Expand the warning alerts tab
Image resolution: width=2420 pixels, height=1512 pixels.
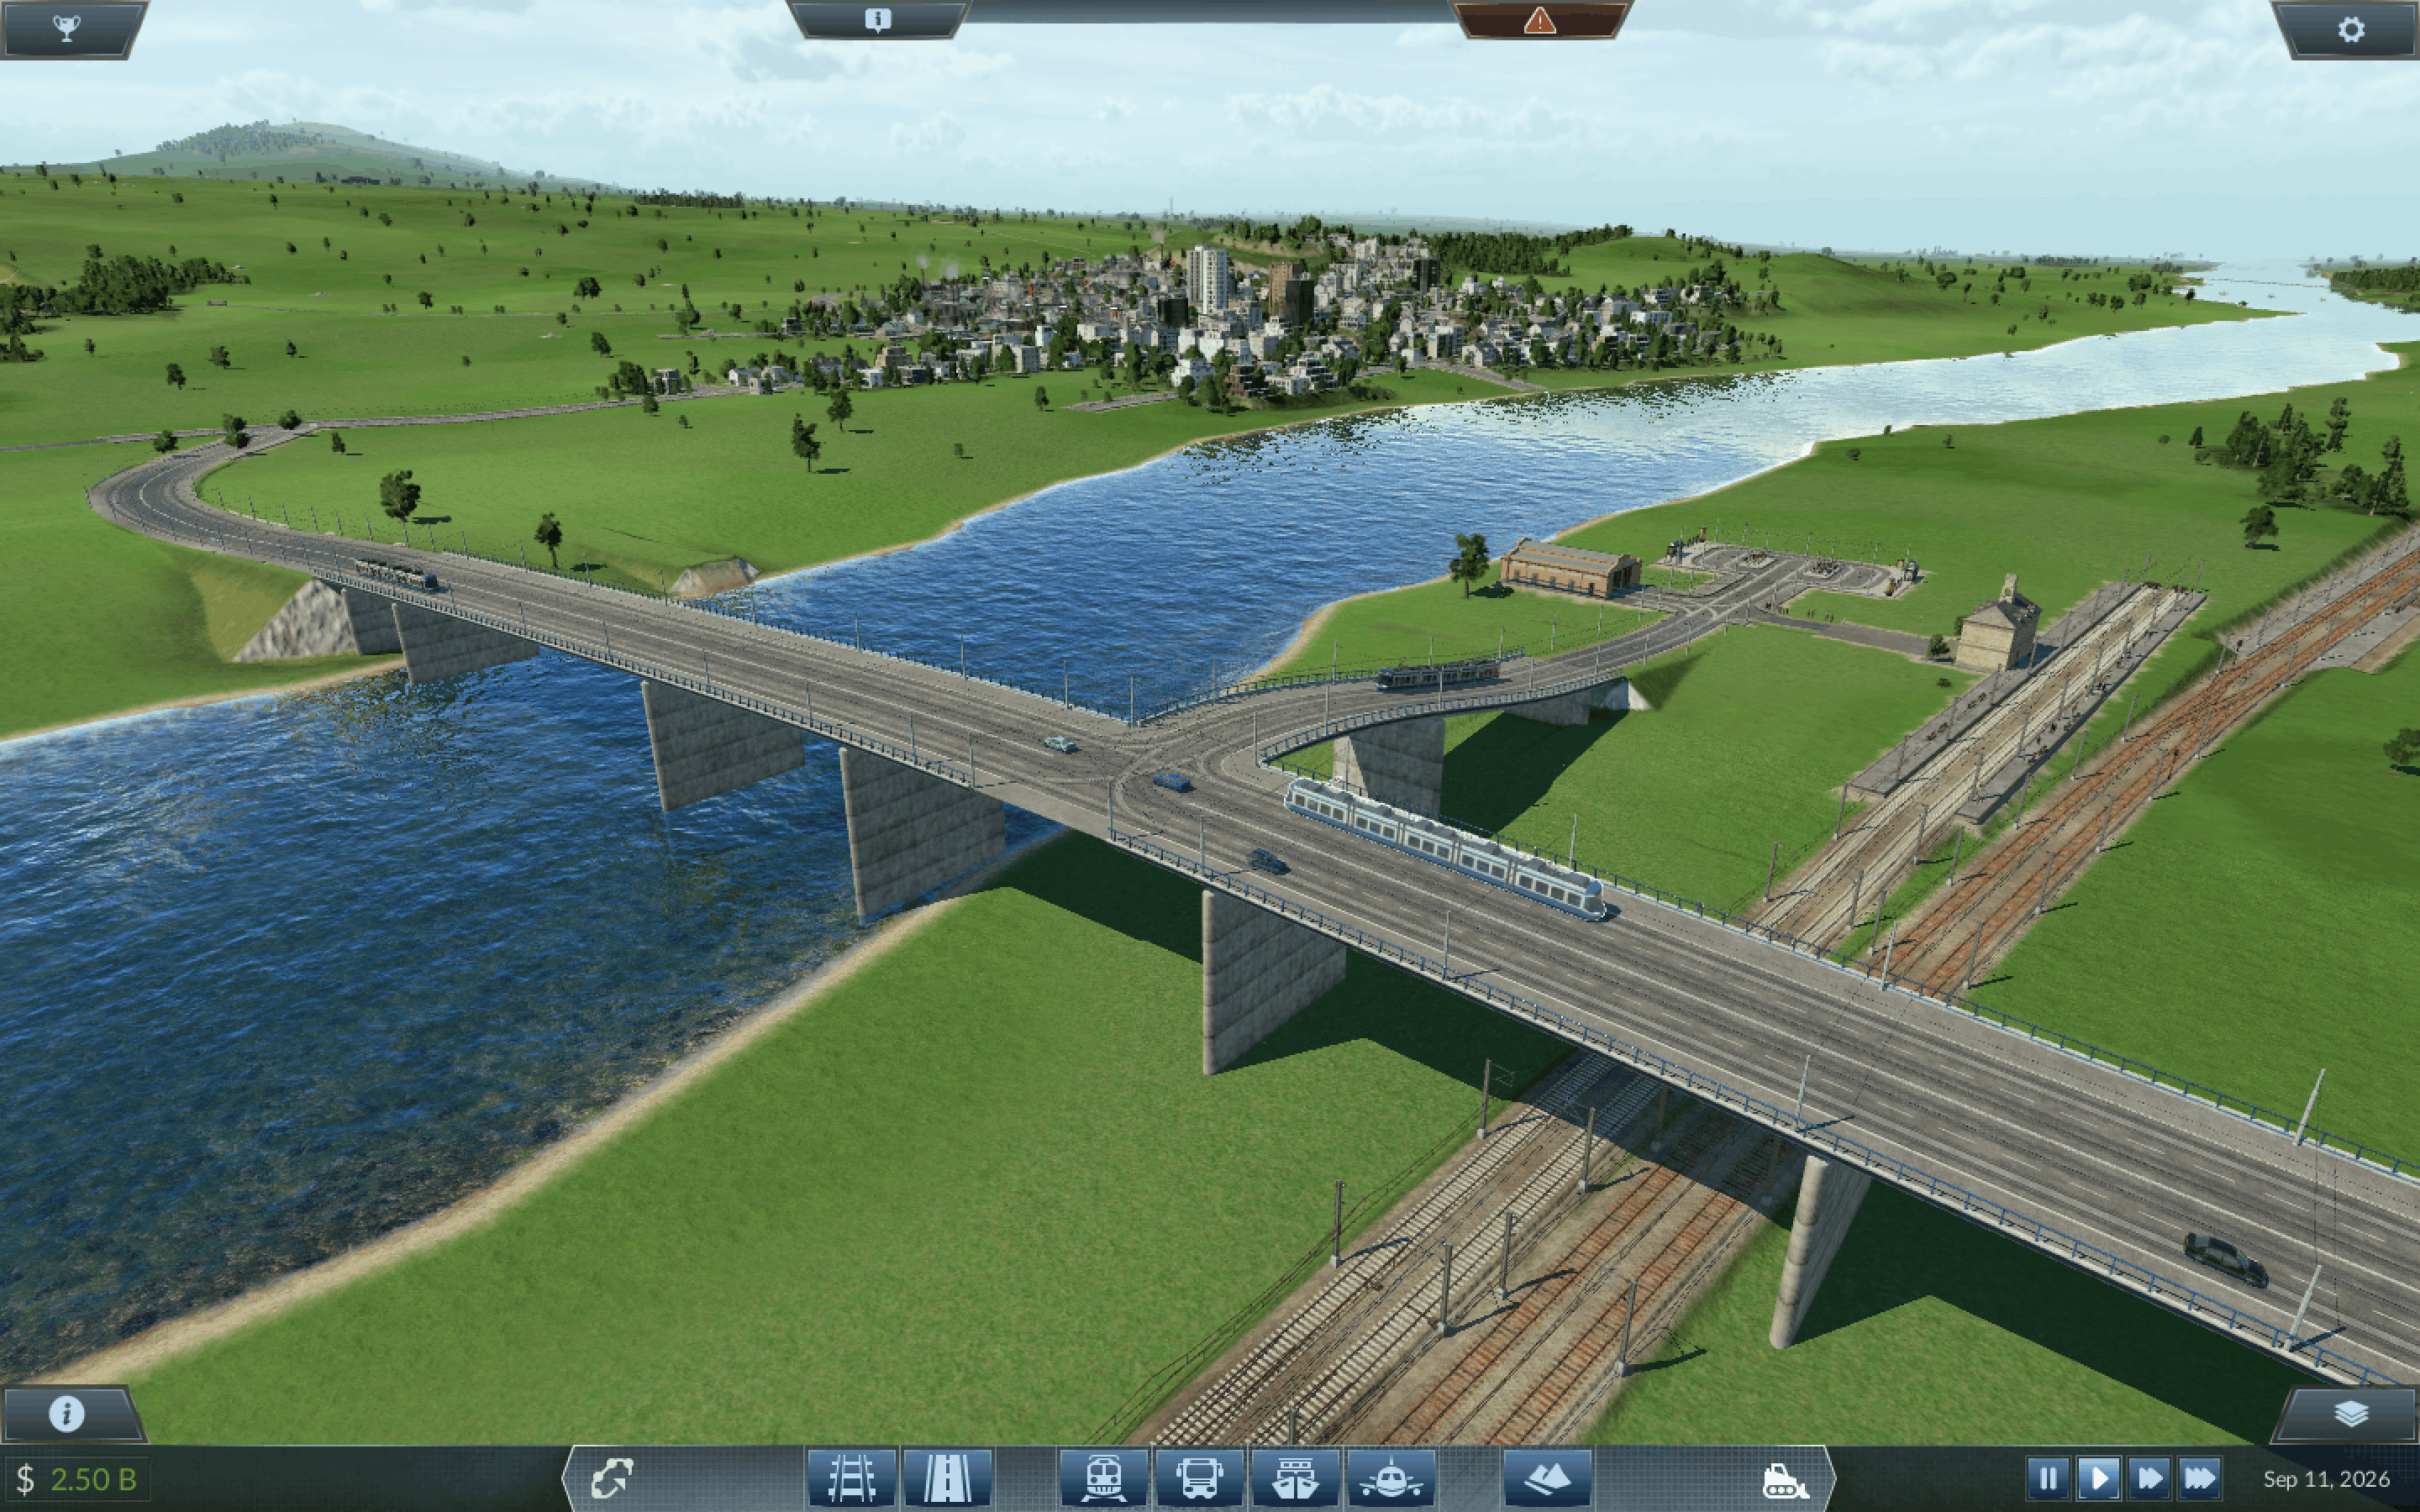pyautogui.click(x=1539, y=20)
